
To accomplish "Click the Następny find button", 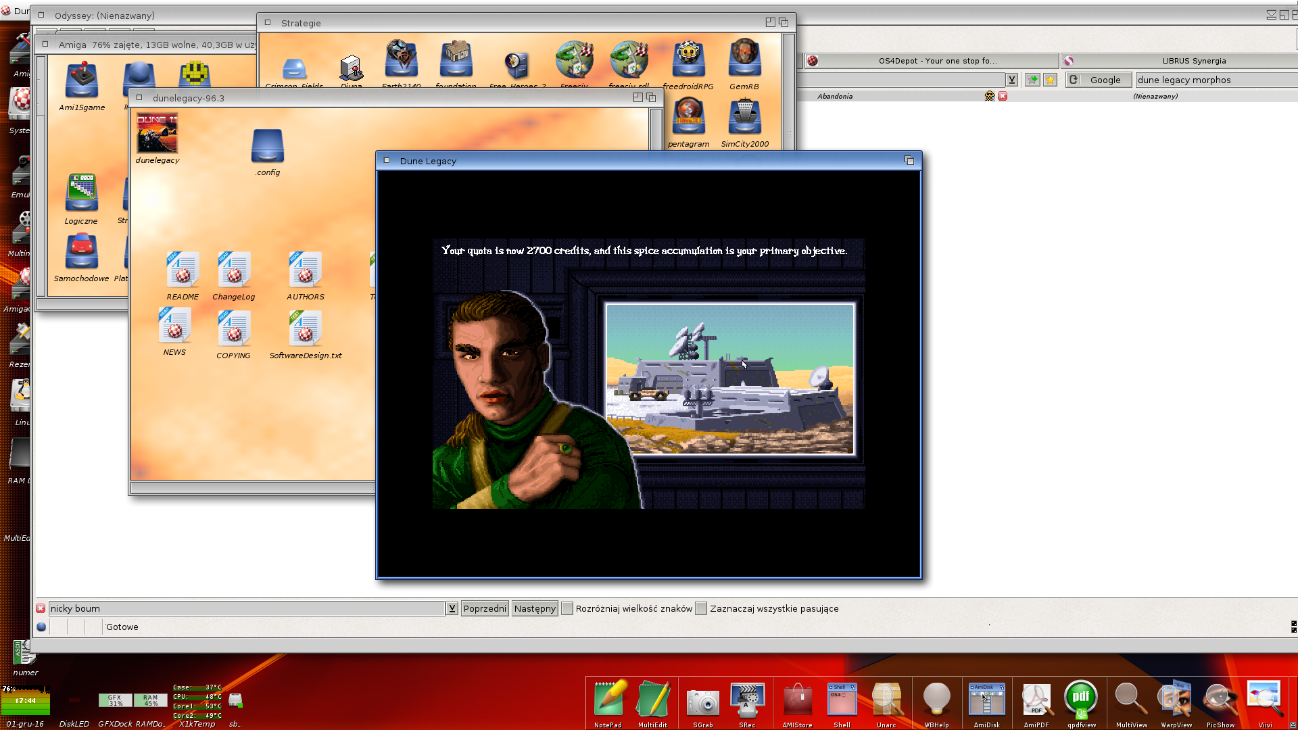I will pos(535,608).
